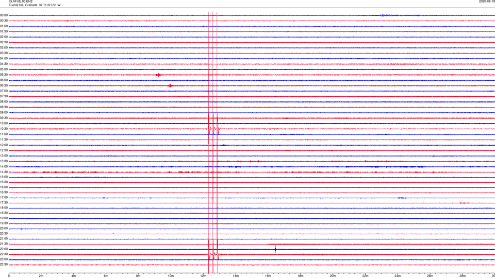Select the 01:00 row label

[4, 26]
